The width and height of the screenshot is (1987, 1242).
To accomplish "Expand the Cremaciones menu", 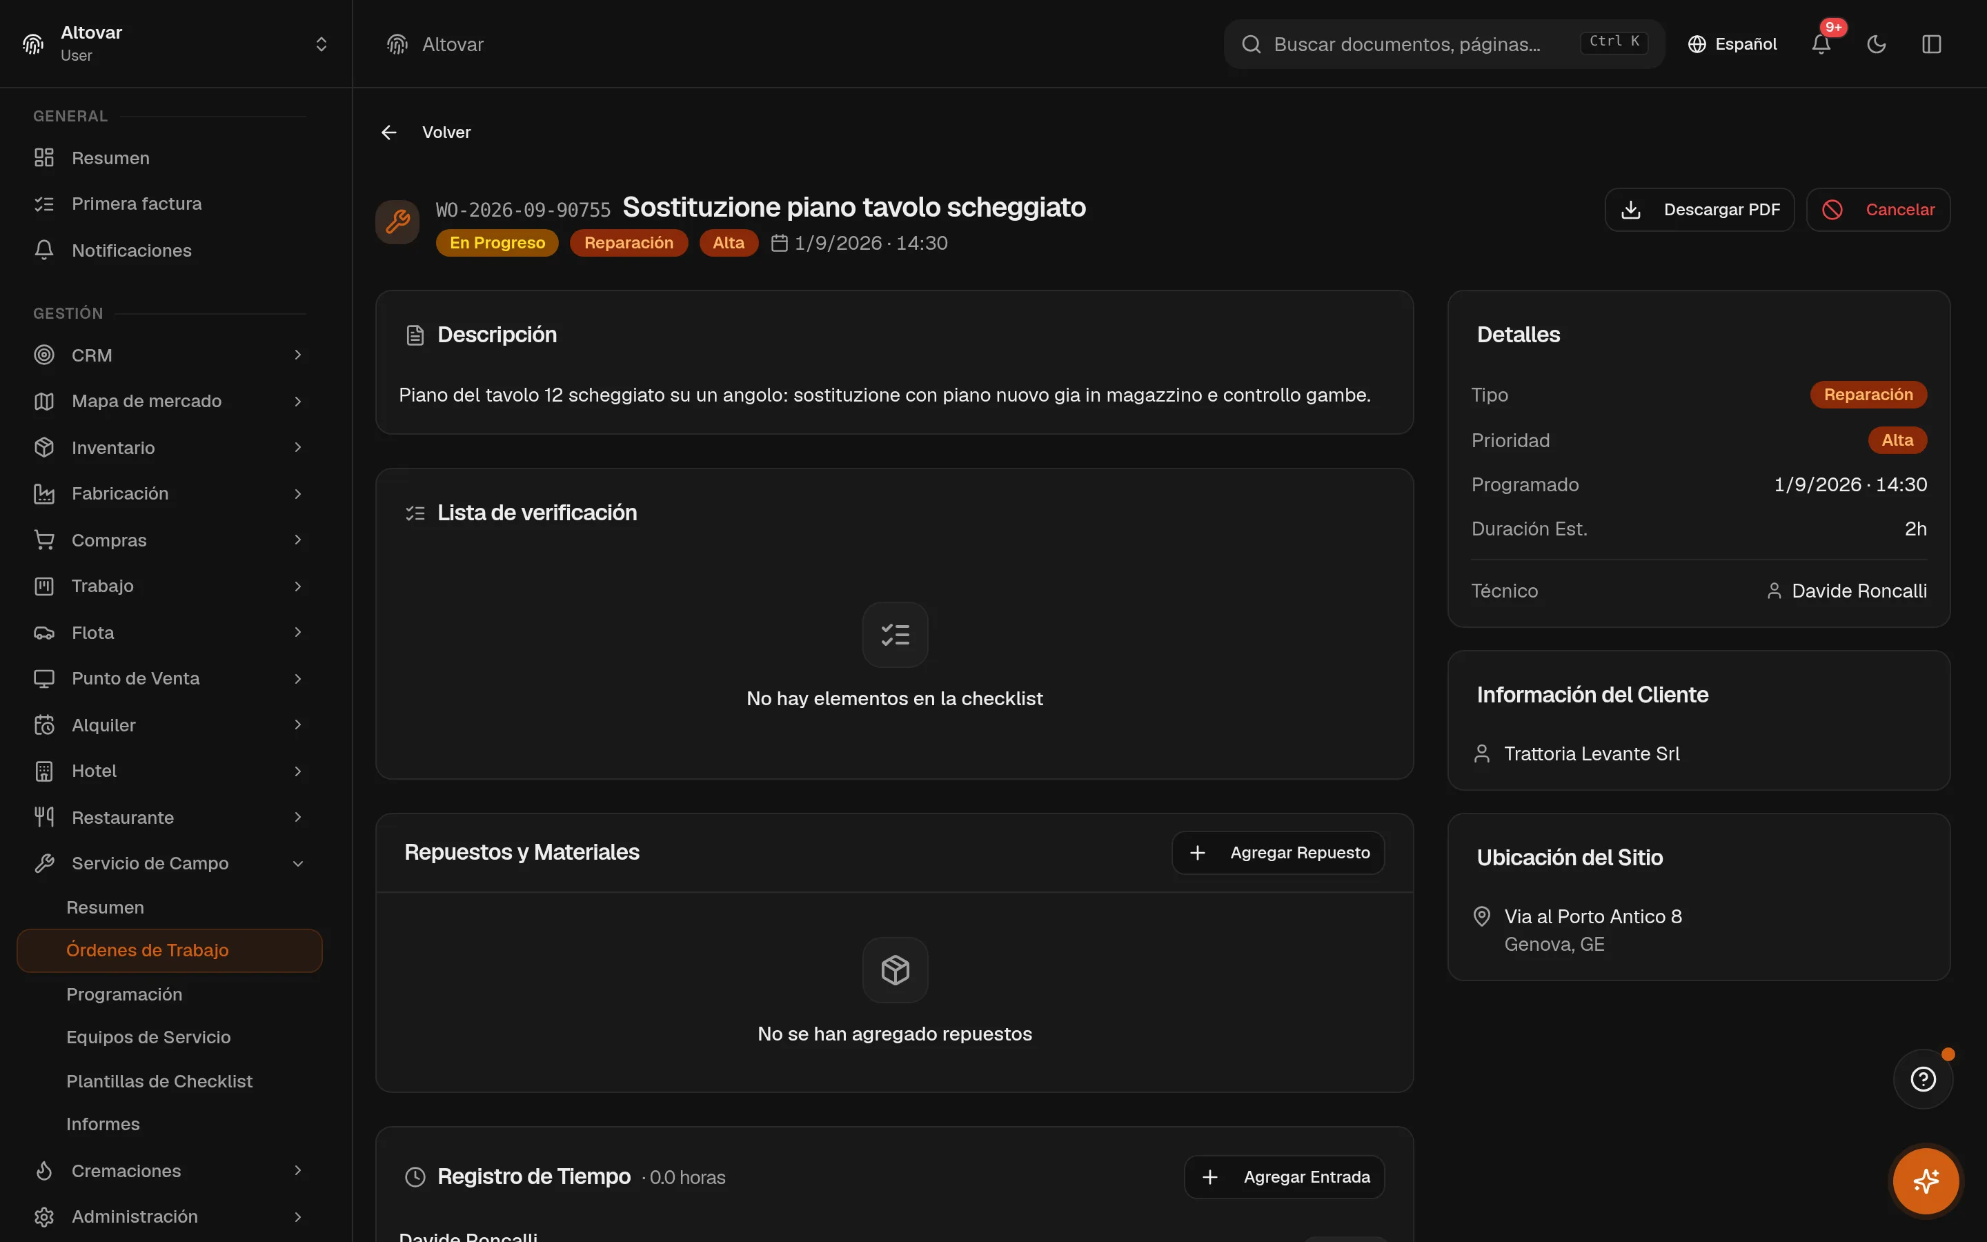I will coord(169,1172).
